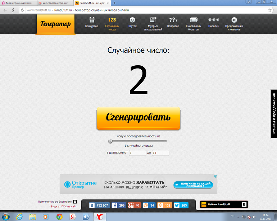Switch to Yandex Browser in taskbar
The height and width of the screenshot is (221, 277).
[x=100, y=217]
